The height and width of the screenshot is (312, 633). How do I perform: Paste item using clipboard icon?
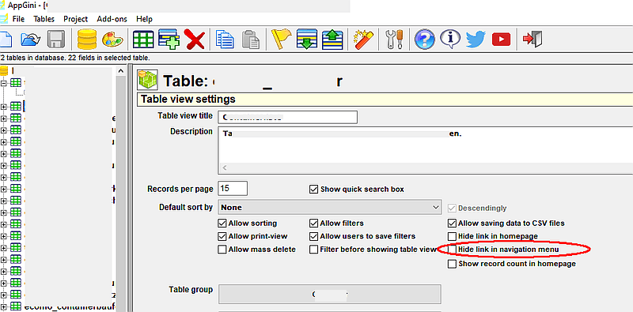[251, 39]
